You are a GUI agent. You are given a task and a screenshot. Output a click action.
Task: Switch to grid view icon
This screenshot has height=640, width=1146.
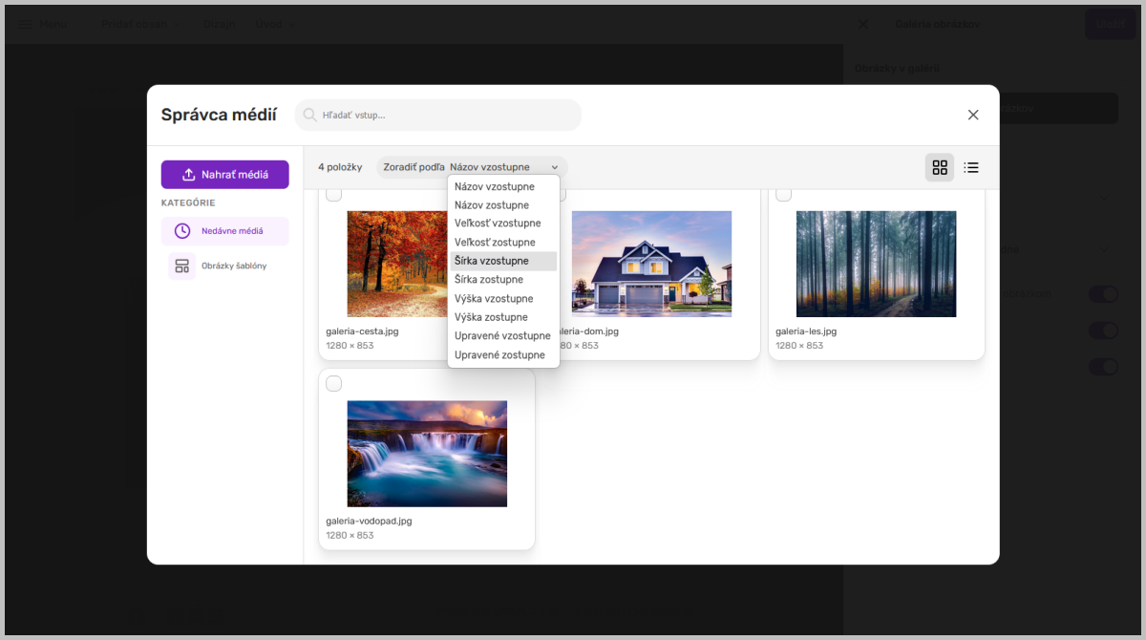(940, 167)
